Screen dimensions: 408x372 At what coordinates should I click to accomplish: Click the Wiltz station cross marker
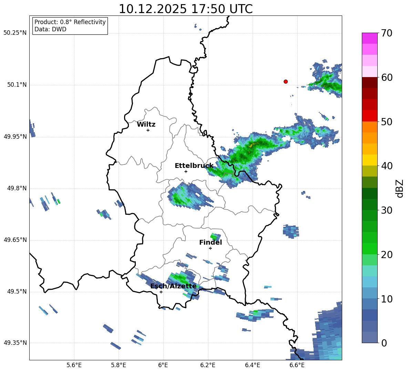click(x=148, y=130)
